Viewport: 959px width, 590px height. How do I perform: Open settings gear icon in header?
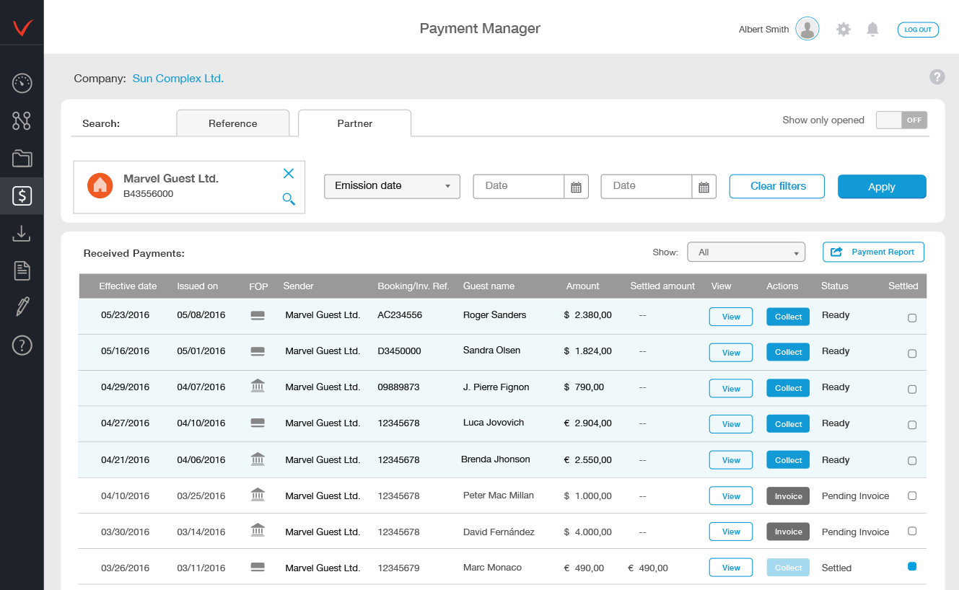point(843,30)
